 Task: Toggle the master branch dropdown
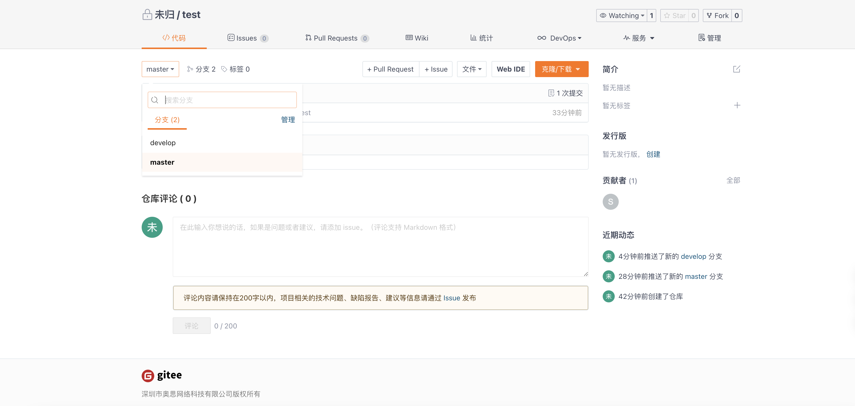point(160,69)
